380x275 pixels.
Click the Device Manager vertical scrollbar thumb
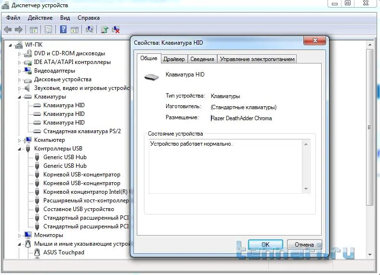370,127
